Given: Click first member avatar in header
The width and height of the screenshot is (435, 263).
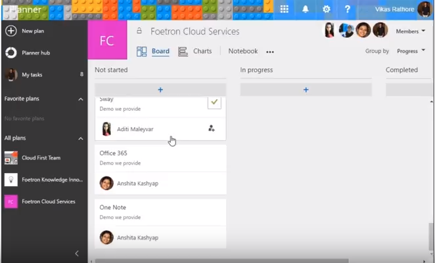Looking at the screenshot, I should 329,30.
